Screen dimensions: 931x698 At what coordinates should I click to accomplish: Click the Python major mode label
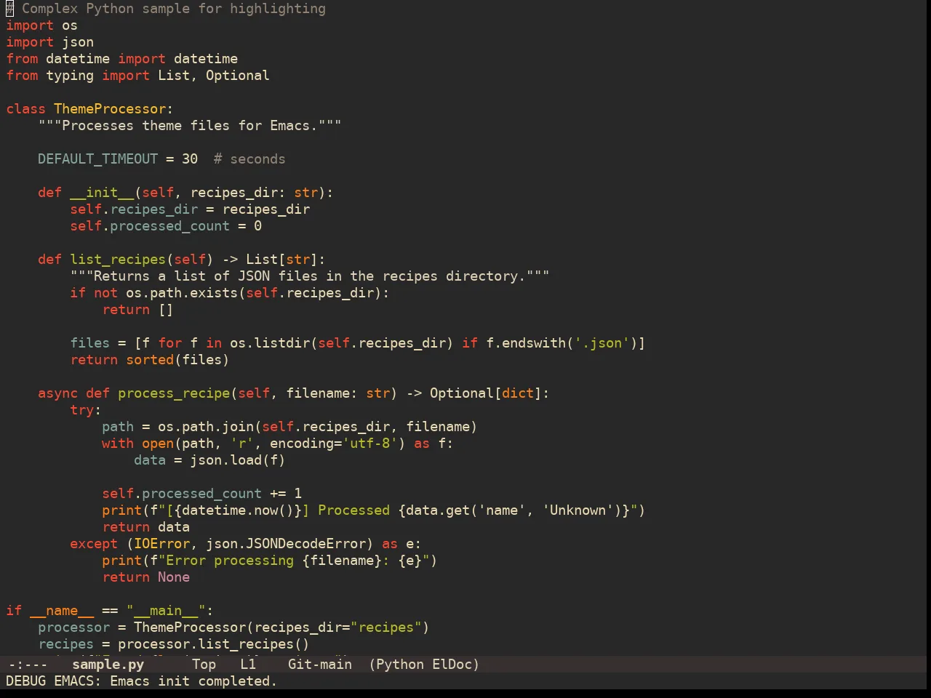click(400, 664)
